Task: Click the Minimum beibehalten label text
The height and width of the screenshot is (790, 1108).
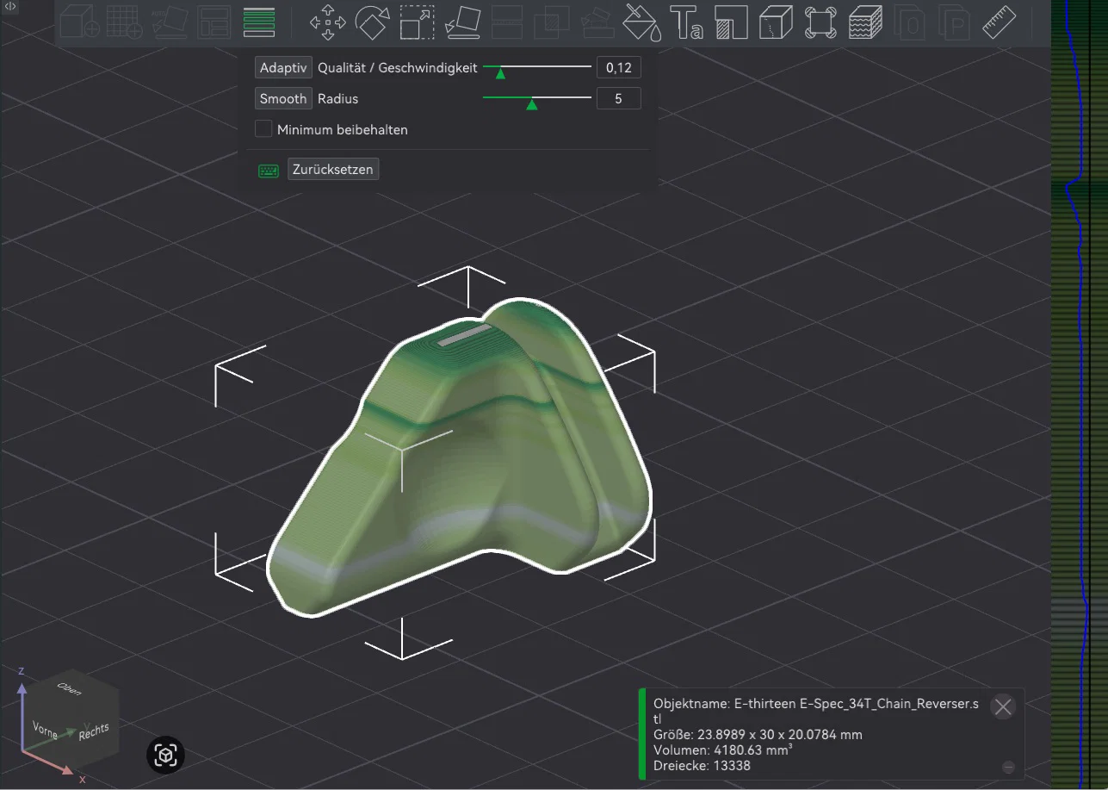Action: (343, 130)
